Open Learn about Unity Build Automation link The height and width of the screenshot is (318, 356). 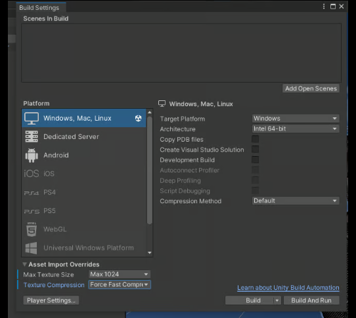(x=288, y=288)
